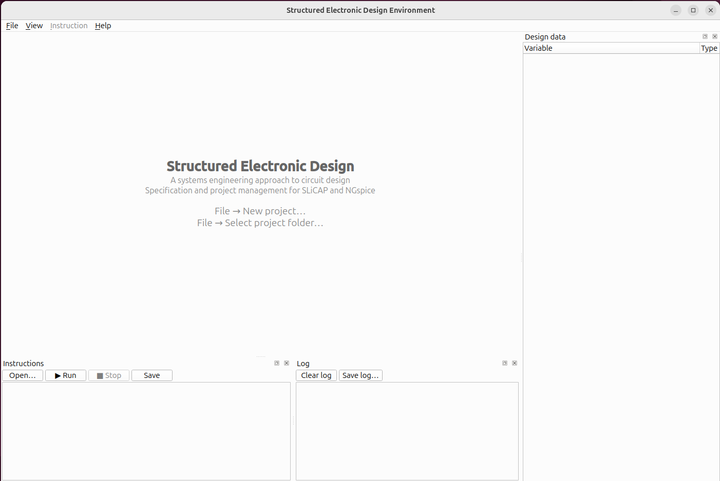This screenshot has height=481, width=720.
Task: Maximize the application window
Action: (x=693, y=10)
